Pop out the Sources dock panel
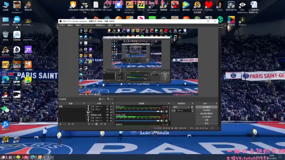This screenshot has width=285, height=160. [x=113, y=103]
